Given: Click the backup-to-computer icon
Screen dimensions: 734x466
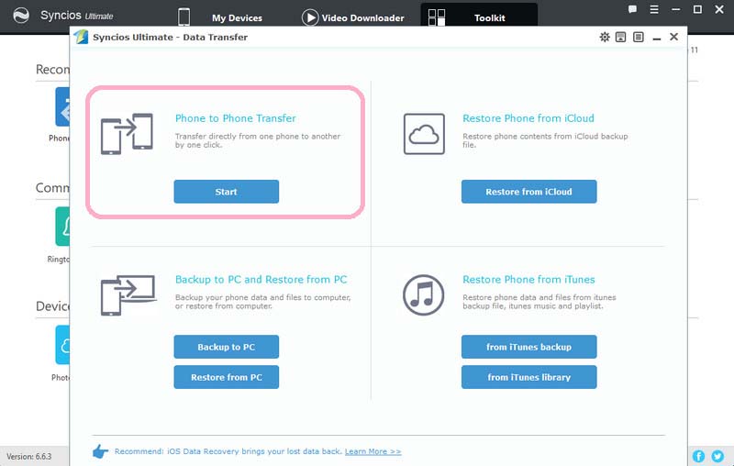Looking at the screenshot, I should click(128, 295).
